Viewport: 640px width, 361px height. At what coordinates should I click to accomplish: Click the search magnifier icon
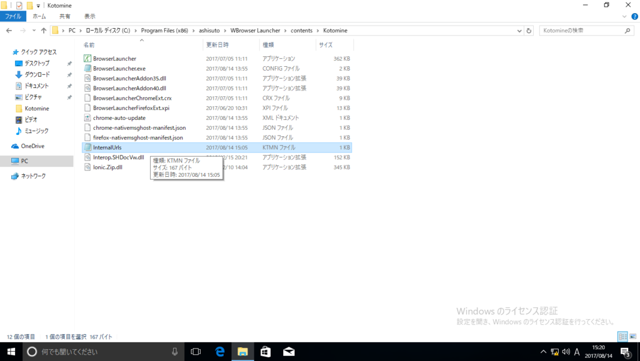click(627, 31)
